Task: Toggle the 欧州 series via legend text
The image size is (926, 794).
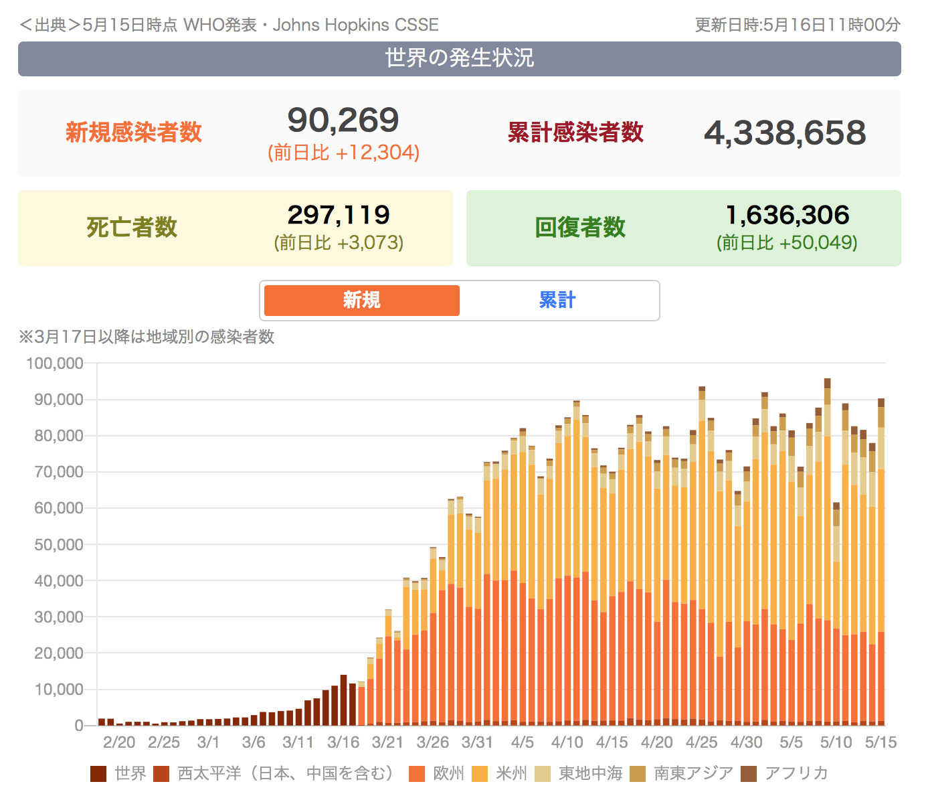Action: 448,774
